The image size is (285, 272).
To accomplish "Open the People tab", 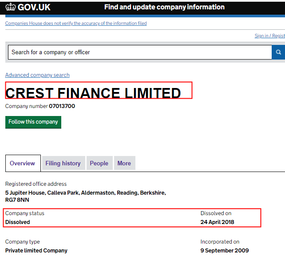I will point(99,163).
